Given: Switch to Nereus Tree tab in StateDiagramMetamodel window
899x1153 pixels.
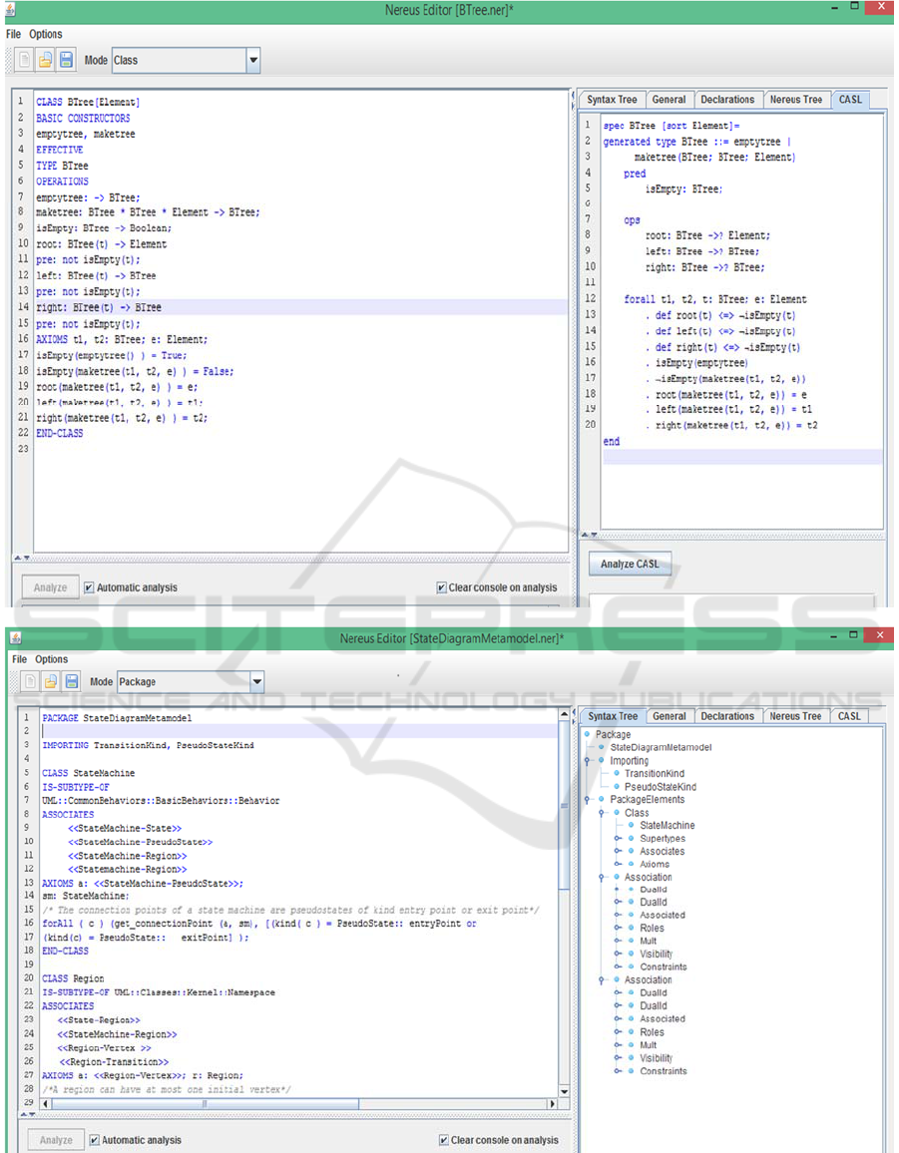Looking at the screenshot, I should [x=795, y=716].
